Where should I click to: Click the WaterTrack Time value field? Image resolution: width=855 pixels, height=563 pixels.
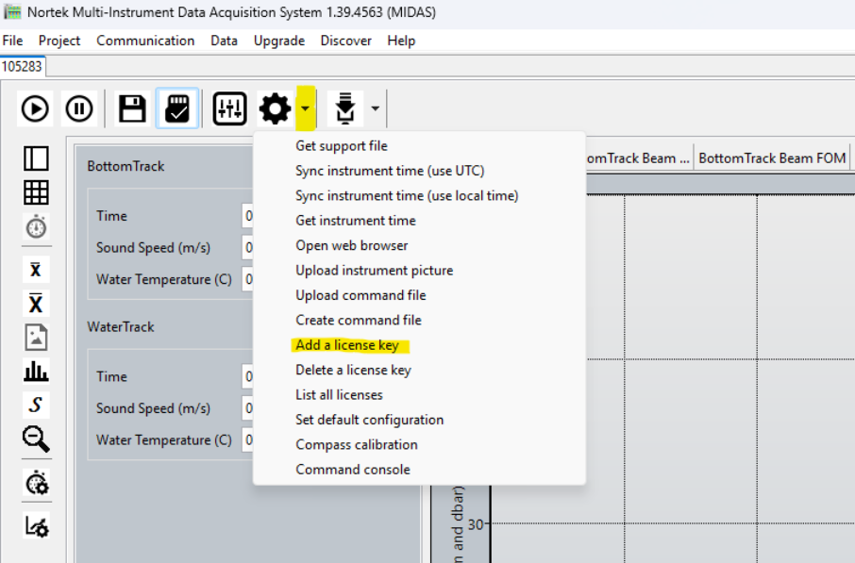248,376
